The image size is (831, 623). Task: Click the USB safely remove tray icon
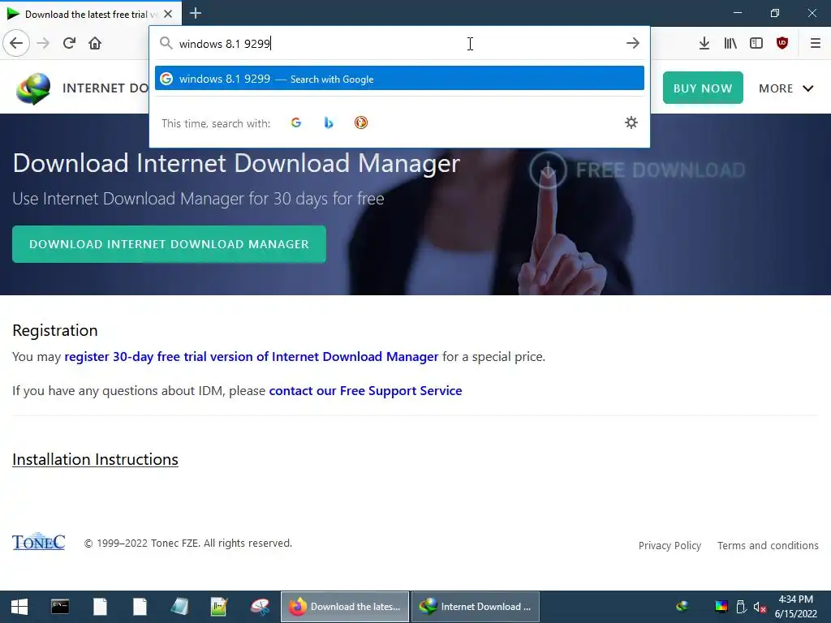coord(741,607)
